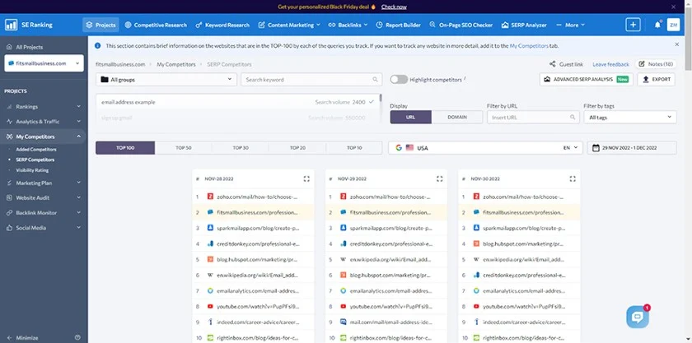Toggle the Highlight competitors switch

[399, 79]
